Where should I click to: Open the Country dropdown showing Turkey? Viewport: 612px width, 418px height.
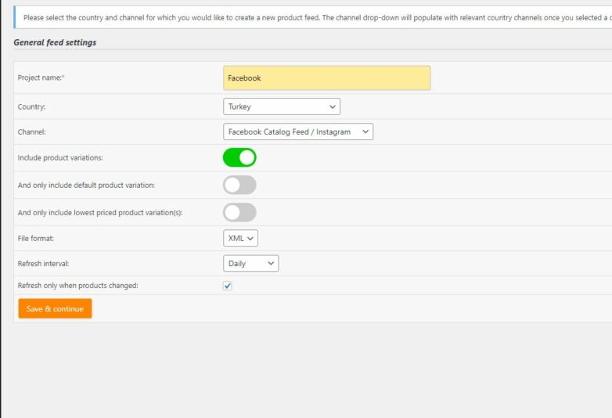point(282,106)
